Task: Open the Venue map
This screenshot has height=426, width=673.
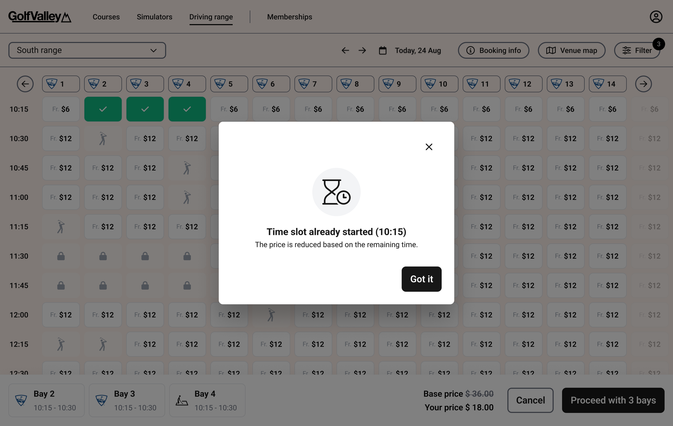Action: point(571,51)
